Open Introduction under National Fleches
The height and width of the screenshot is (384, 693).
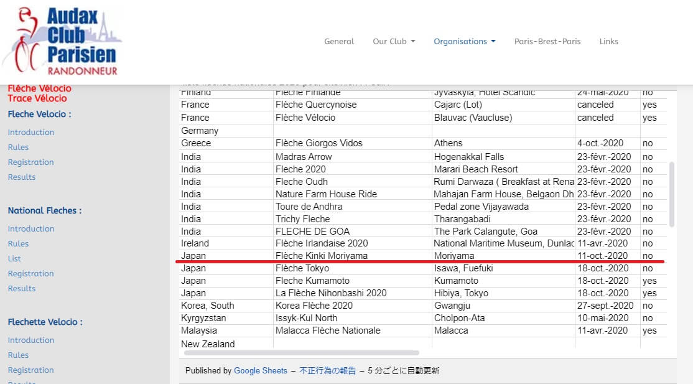tap(31, 228)
